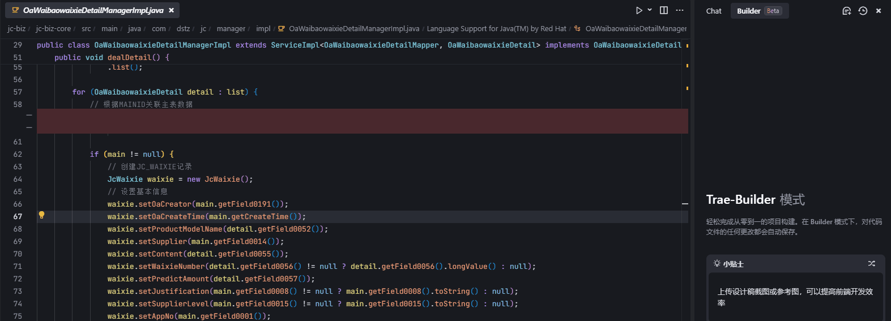Click line number 62 in gutter

pos(18,154)
